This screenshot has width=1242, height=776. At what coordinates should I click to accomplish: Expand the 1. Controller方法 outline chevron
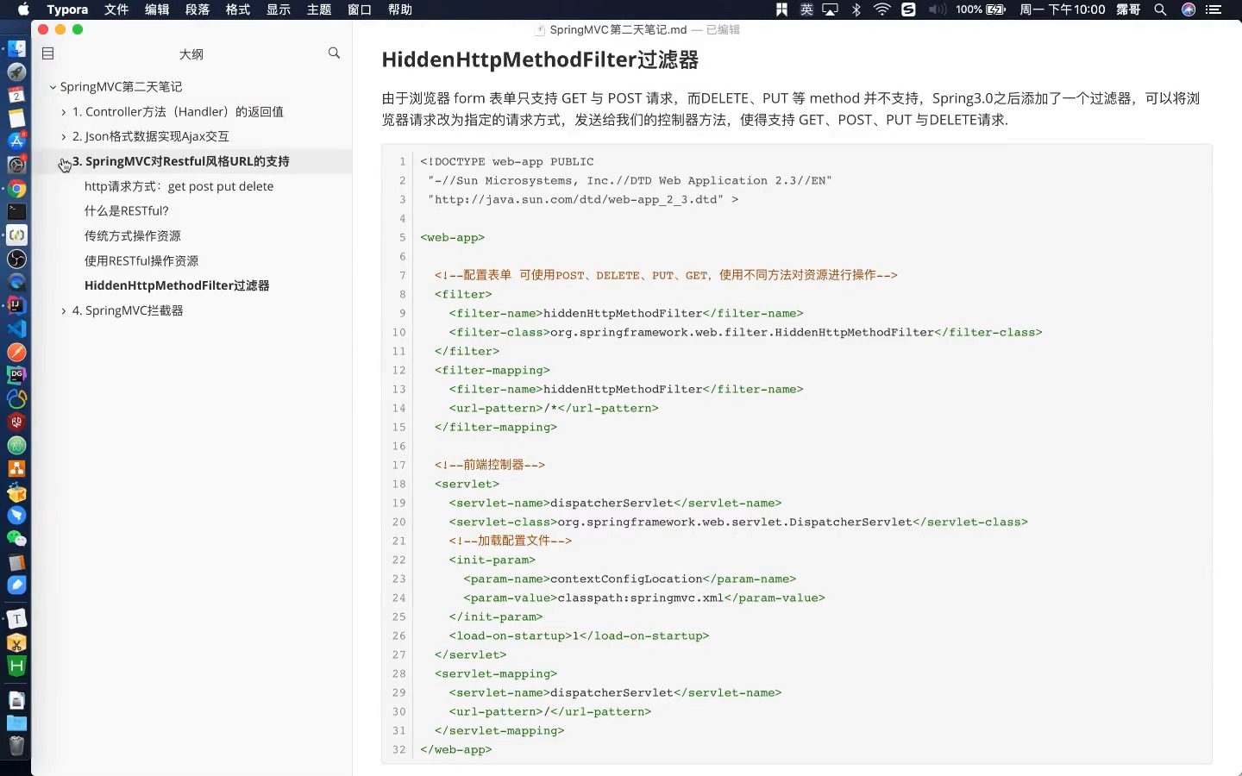64,112
